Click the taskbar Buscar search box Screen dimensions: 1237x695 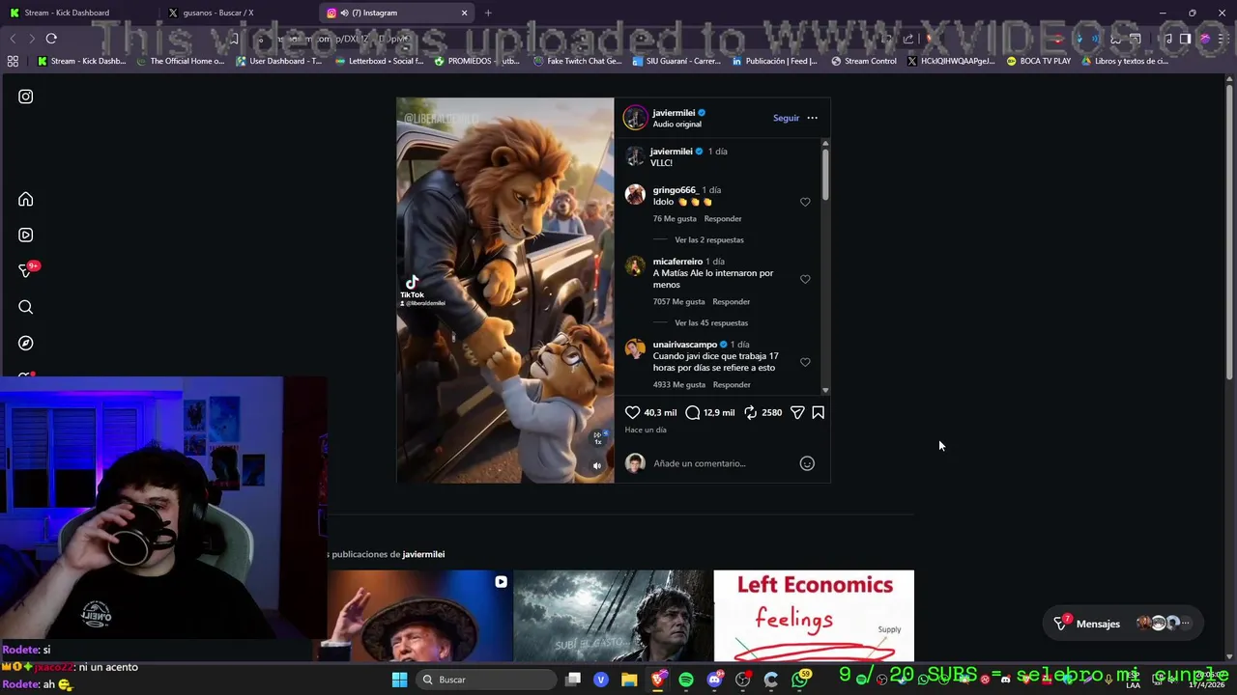coord(488,680)
